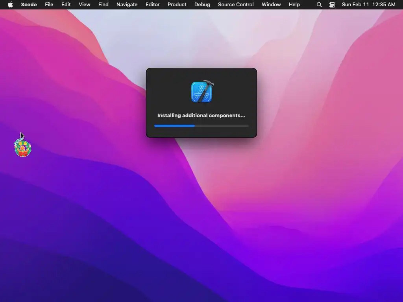Image resolution: width=403 pixels, height=302 pixels.
Task: Open the Window menu
Action: pos(271,5)
